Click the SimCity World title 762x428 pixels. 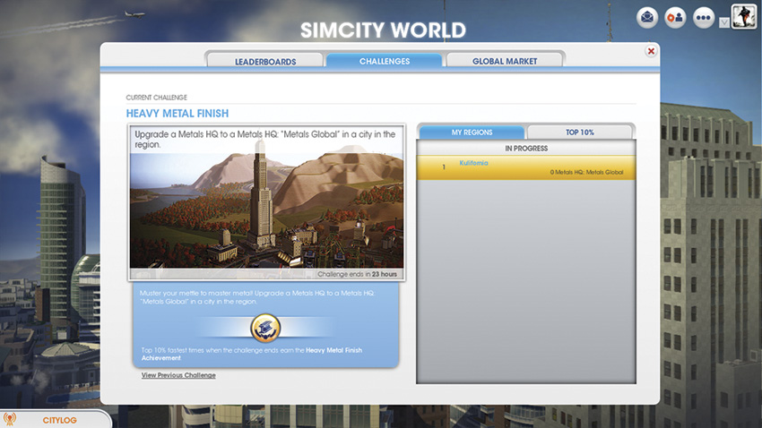pyautogui.click(x=383, y=30)
